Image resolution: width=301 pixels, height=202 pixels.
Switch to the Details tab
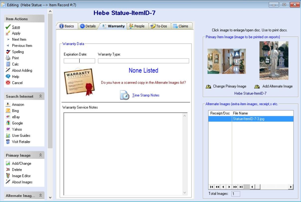pos(88,26)
